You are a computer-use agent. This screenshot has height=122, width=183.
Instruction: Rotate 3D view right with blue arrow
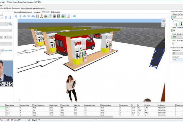[21, 16]
